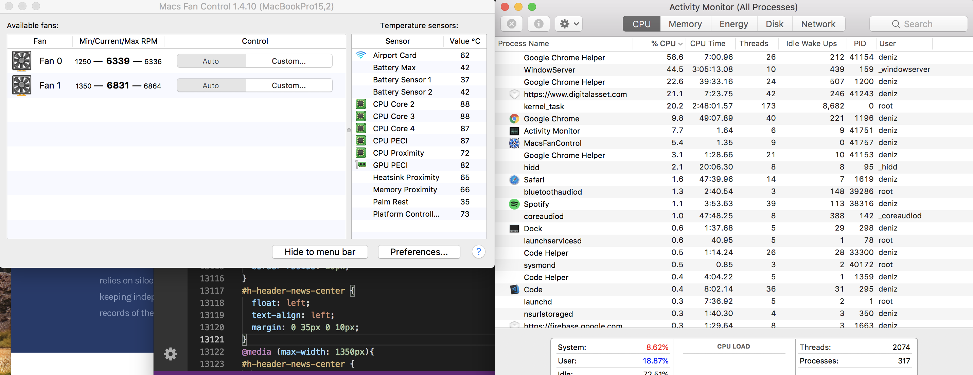This screenshot has width=973, height=375.
Task: Click Hide to menu bar button
Action: tap(320, 252)
